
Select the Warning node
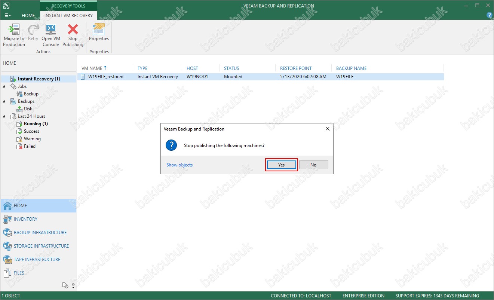[x=32, y=139]
